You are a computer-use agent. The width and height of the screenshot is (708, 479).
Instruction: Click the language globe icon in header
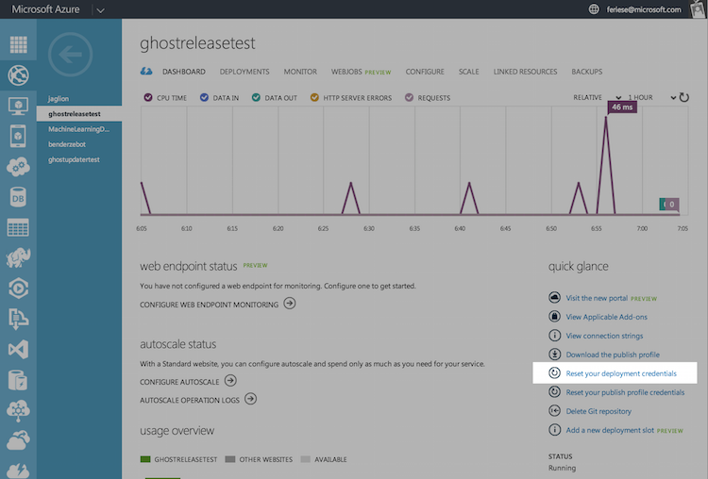pyautogui.click(x=594, y=9)
